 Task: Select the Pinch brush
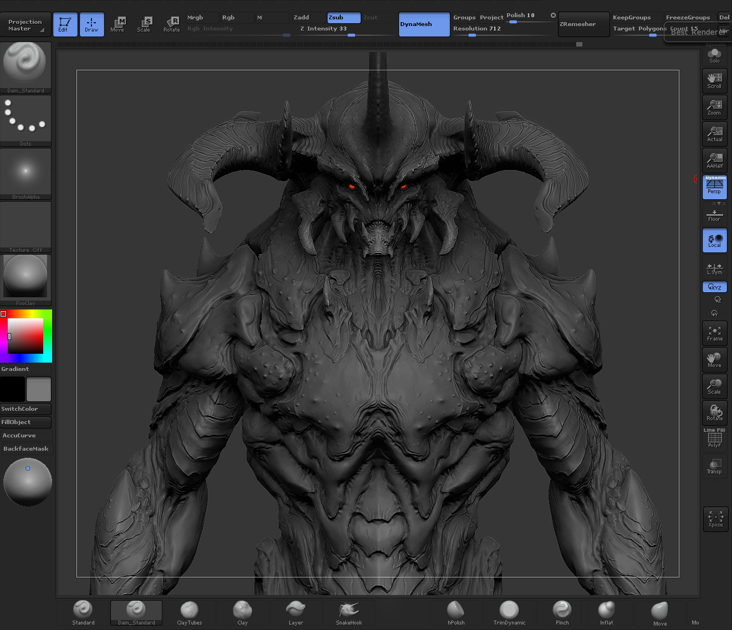coord(562,613)
